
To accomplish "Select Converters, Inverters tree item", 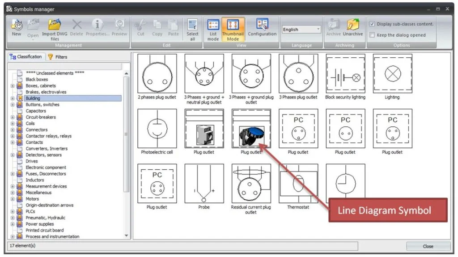I will (x=47, y=149).
